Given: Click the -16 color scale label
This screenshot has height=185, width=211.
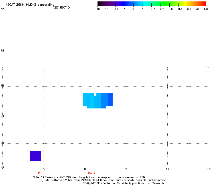Looking at the screenshot, I should pos(97,9).
